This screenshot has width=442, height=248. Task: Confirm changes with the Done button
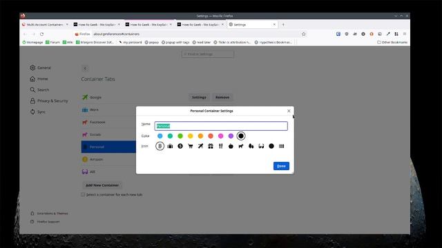[x=281, y=166]
